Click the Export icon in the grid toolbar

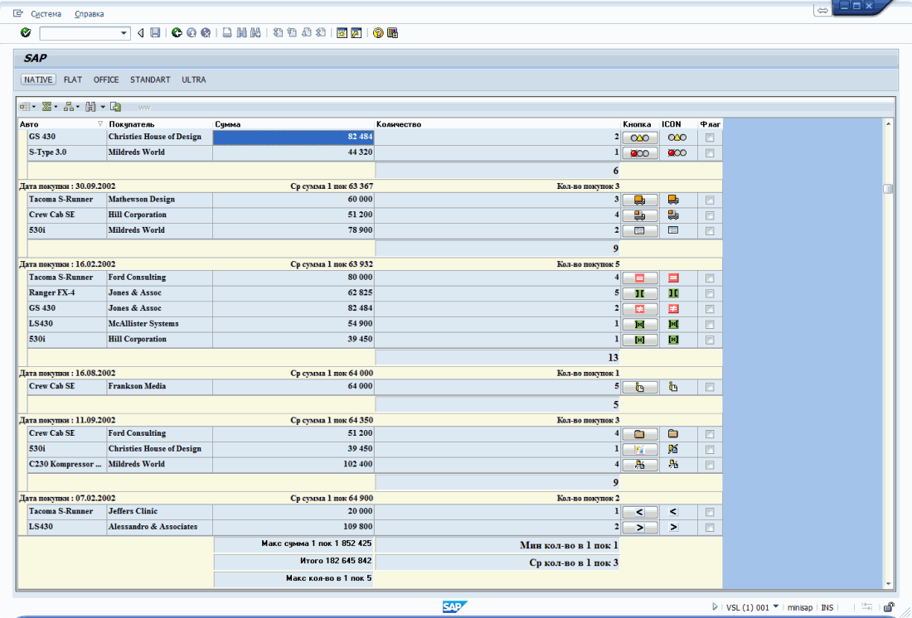point(116,106)
